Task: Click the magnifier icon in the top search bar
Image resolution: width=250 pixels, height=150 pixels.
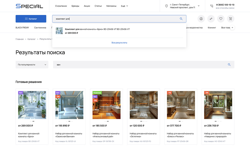Action: coord(181,19)
